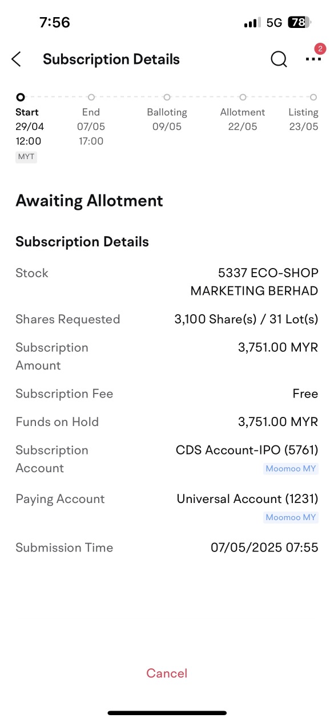Screen dimensions: 334x722
Task: Tap the 5337 ECO-SHOP MARKETING BERHAD stock name
Action: (254, 282)
